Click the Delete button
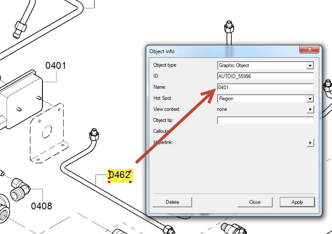The width and height of the screenshot is (332, 234). [x=172, y=202]
